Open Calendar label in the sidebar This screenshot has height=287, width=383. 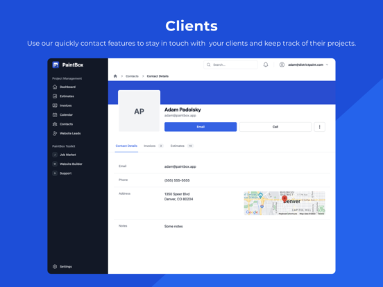66,114
